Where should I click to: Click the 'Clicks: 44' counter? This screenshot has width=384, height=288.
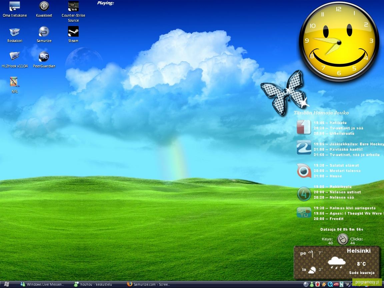[x=357, y=241]
